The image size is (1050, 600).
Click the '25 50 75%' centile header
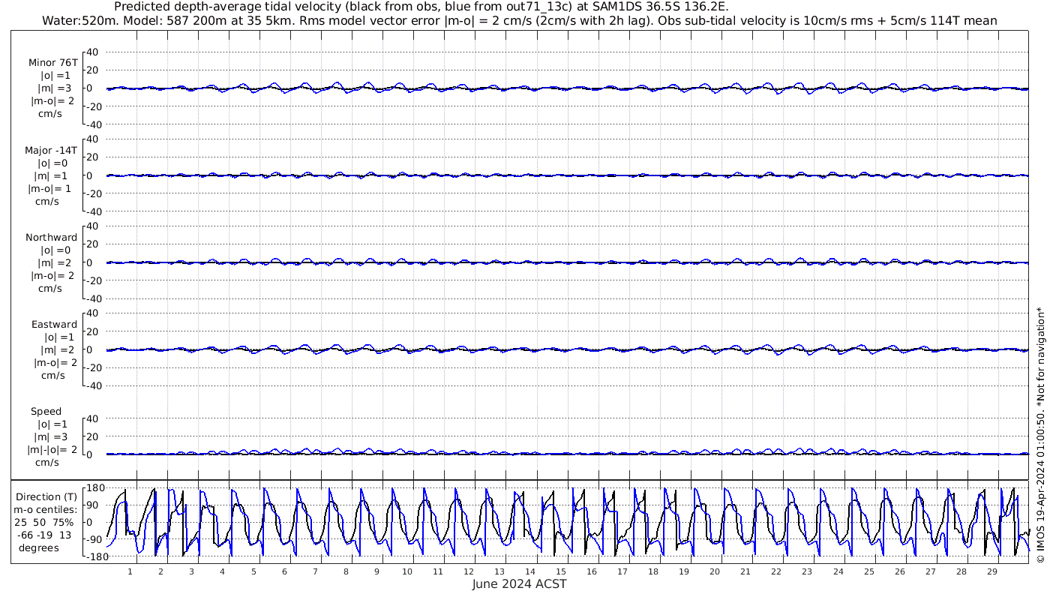pos(45,522)
